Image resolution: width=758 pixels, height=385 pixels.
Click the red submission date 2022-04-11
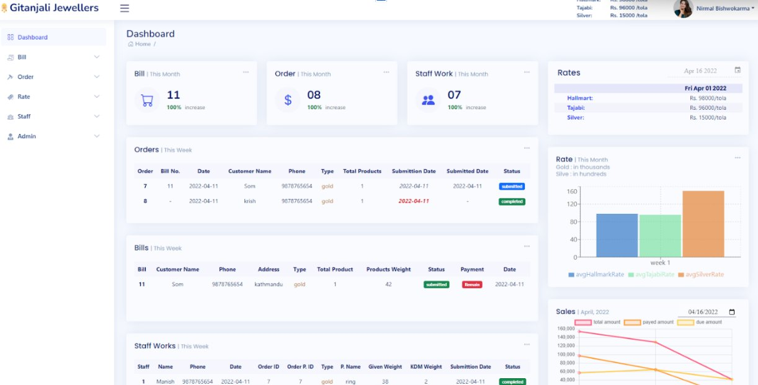tap(414, 201)
